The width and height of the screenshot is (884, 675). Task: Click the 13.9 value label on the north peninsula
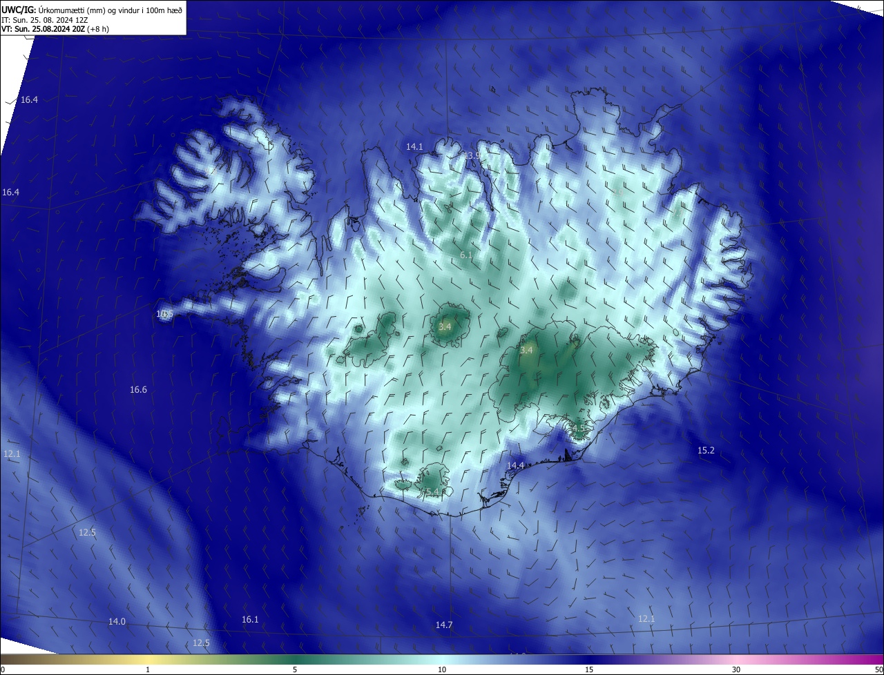[472, 156]
